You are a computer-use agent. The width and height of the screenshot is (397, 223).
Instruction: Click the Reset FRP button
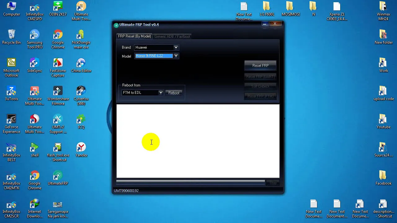(x=261, y=66)
